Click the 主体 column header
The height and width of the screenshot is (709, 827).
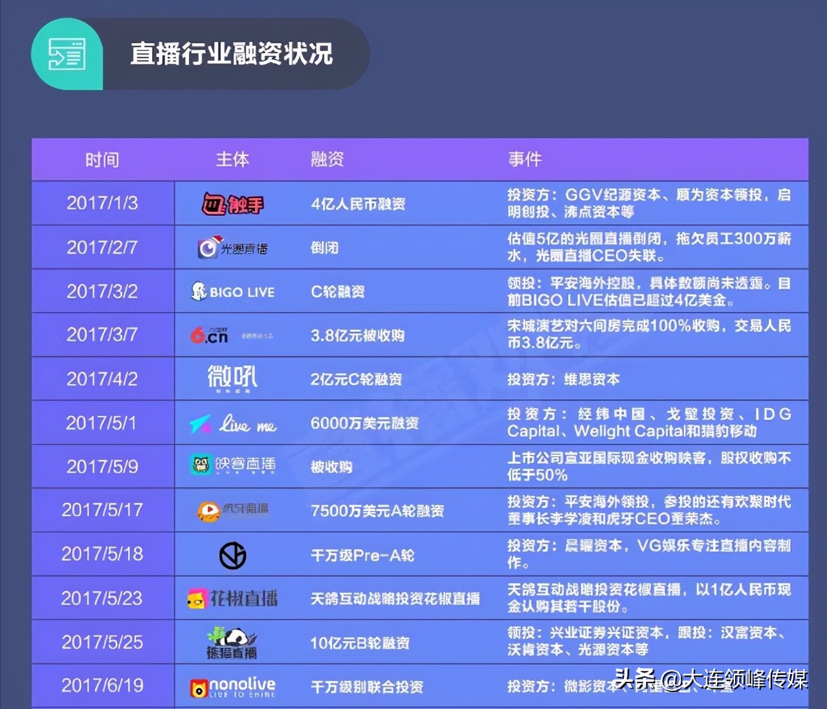coord(232,159)
